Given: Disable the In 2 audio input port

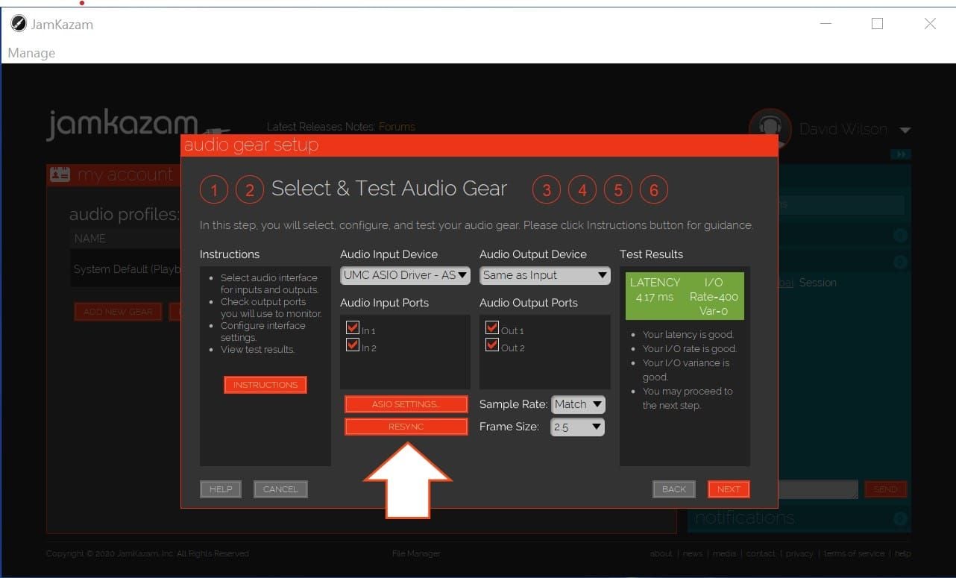Looking at the screenshot, I should (x=352, y=345).
